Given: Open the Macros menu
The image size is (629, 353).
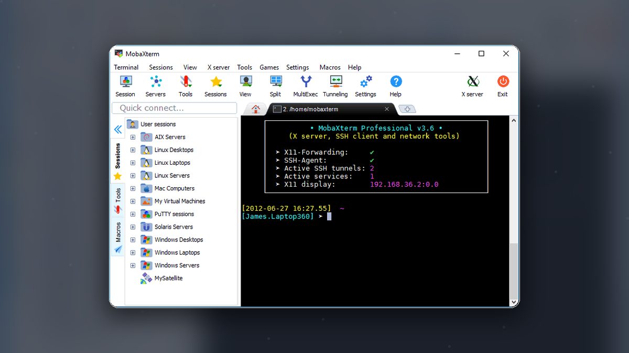Looking at the screenshot, I should click(330, 67).
